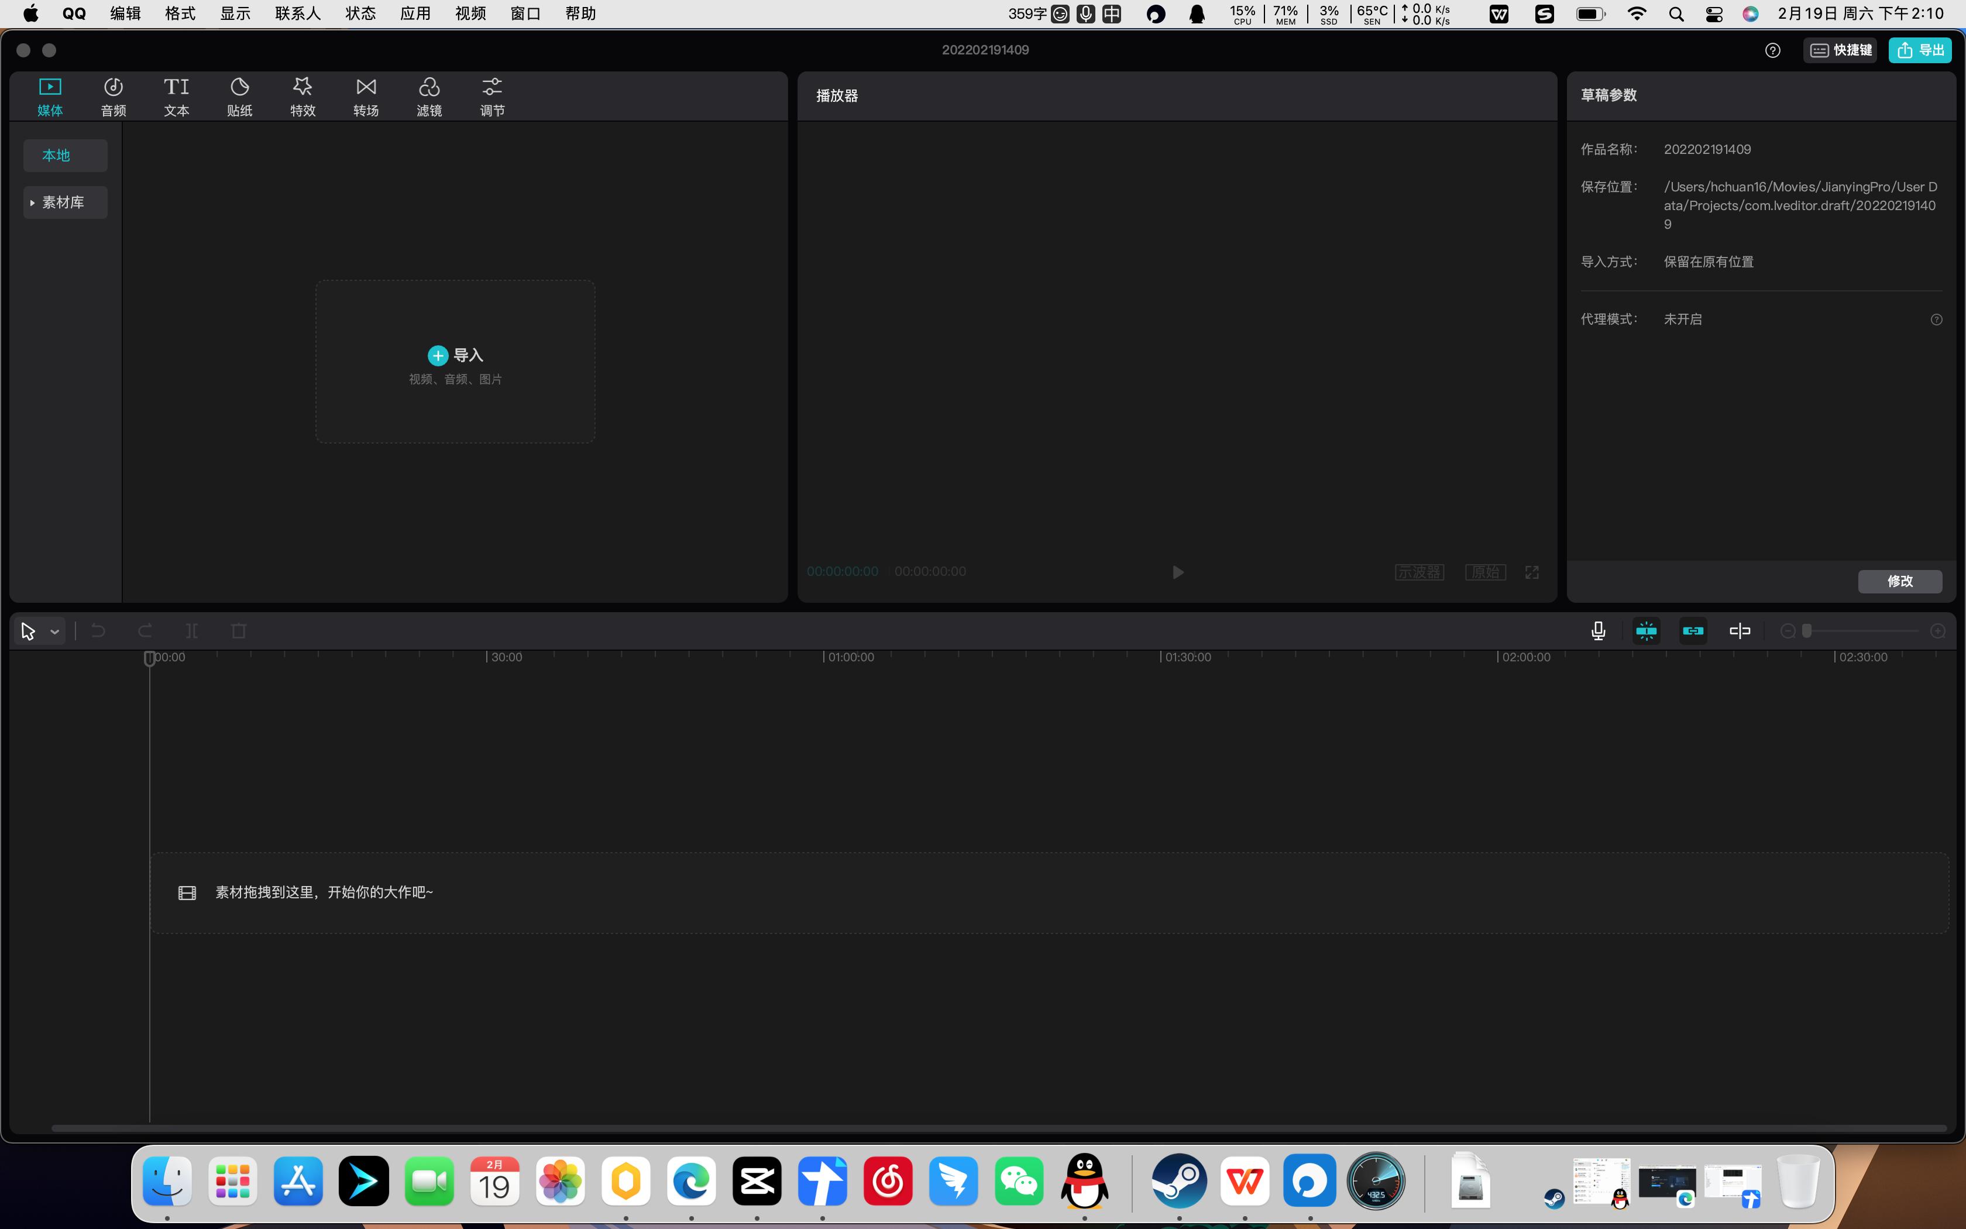Screen dimensions: 1966x1229
Task: Open the 音频 (Audio) panel
Action: 113,95
